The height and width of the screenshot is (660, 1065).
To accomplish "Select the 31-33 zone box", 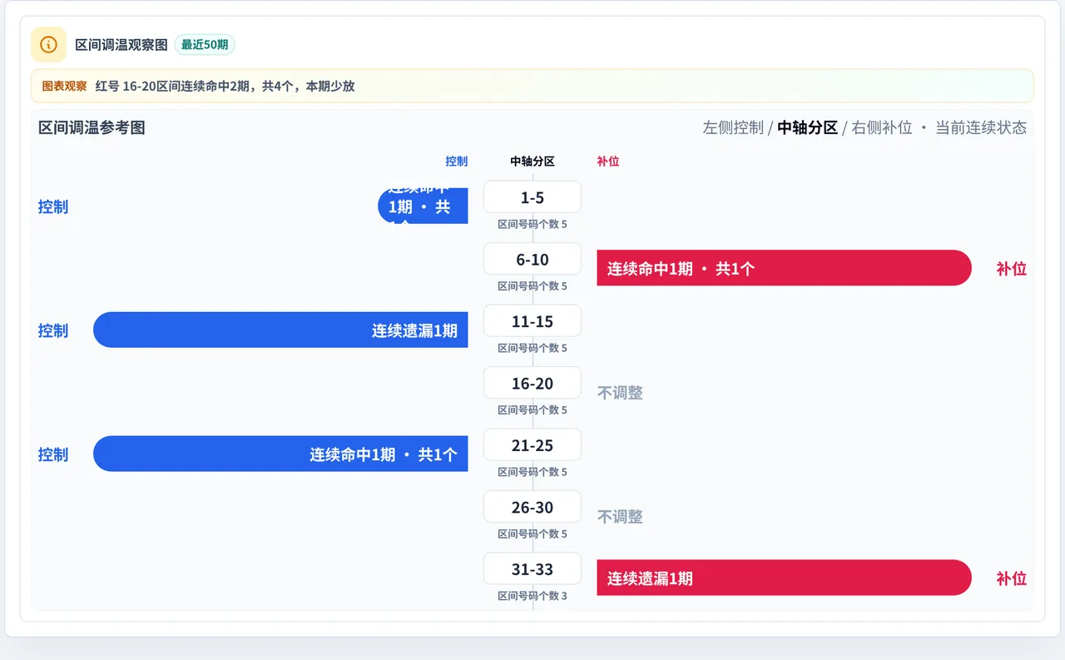I will (x=532, y=569).
